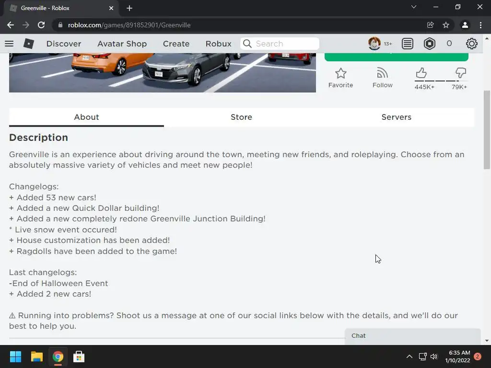This screenshot has width=491, height=368.
Task: Switch to the About tab
Action: coord(86,117)
